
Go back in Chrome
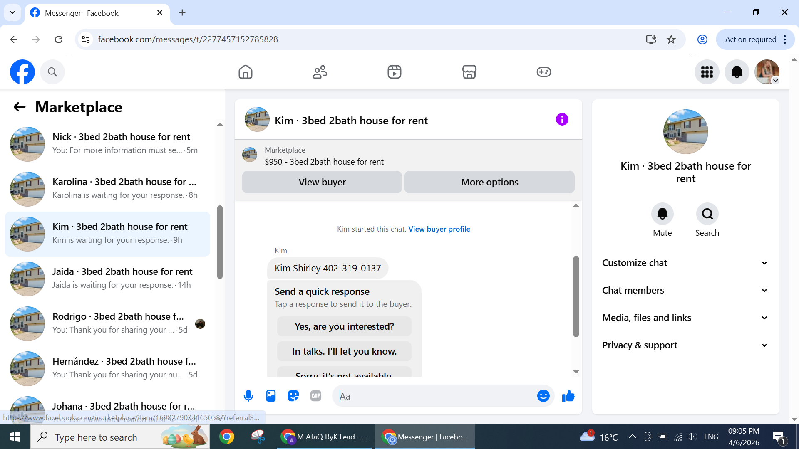pos(14,39)
